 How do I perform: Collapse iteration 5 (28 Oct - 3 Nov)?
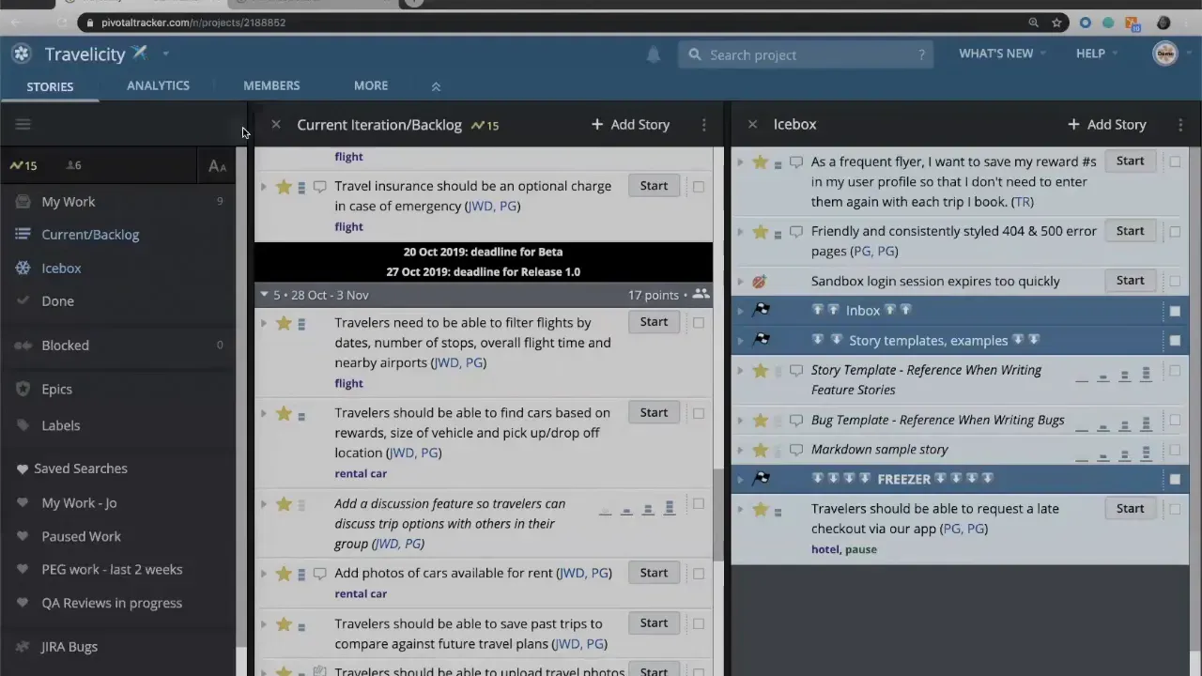click(x=264, y=295)
